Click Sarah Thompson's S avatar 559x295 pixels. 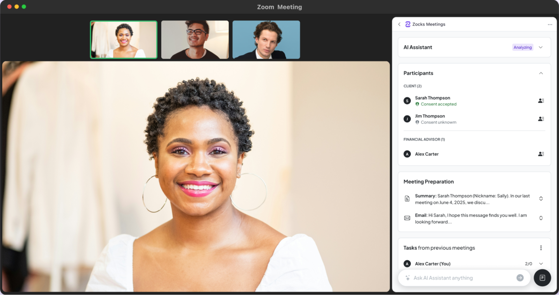click(x=407, y=101)
